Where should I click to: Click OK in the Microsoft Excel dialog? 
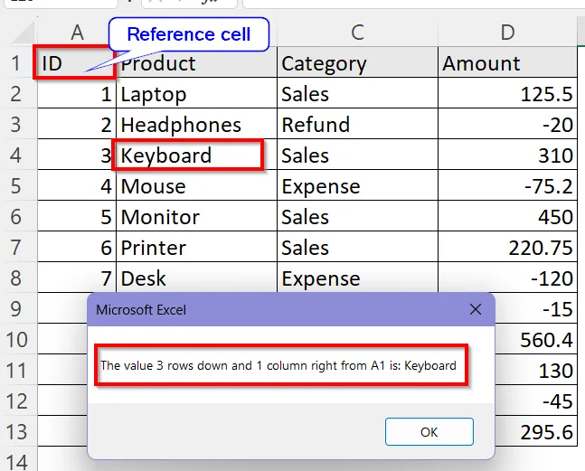coord(429,432)
